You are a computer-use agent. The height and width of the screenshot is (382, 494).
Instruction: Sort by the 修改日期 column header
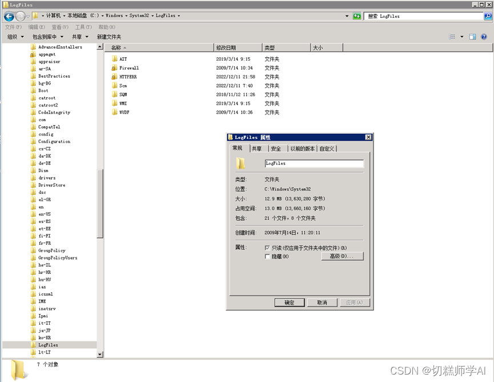point(238,47)
